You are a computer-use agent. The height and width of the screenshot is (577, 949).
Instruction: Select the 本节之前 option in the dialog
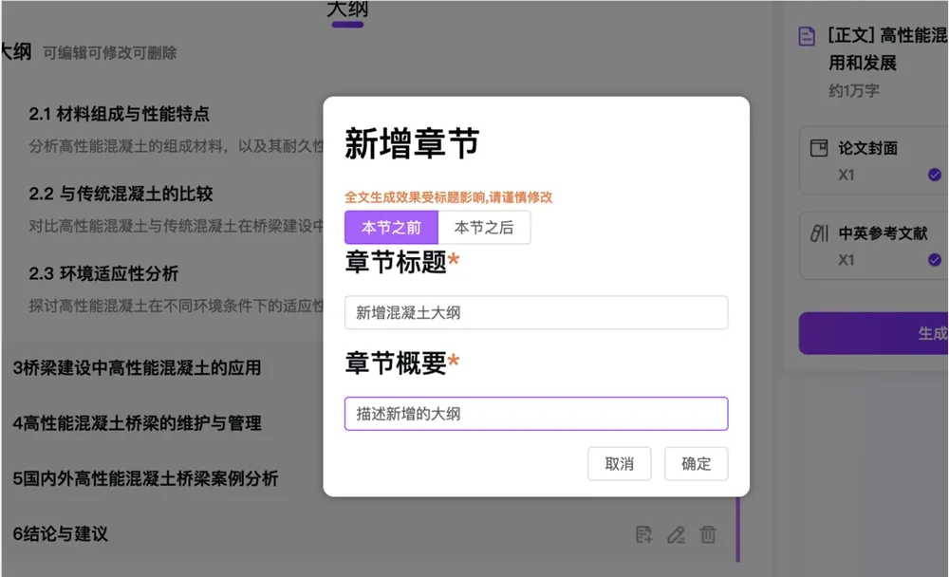[389, 228]
